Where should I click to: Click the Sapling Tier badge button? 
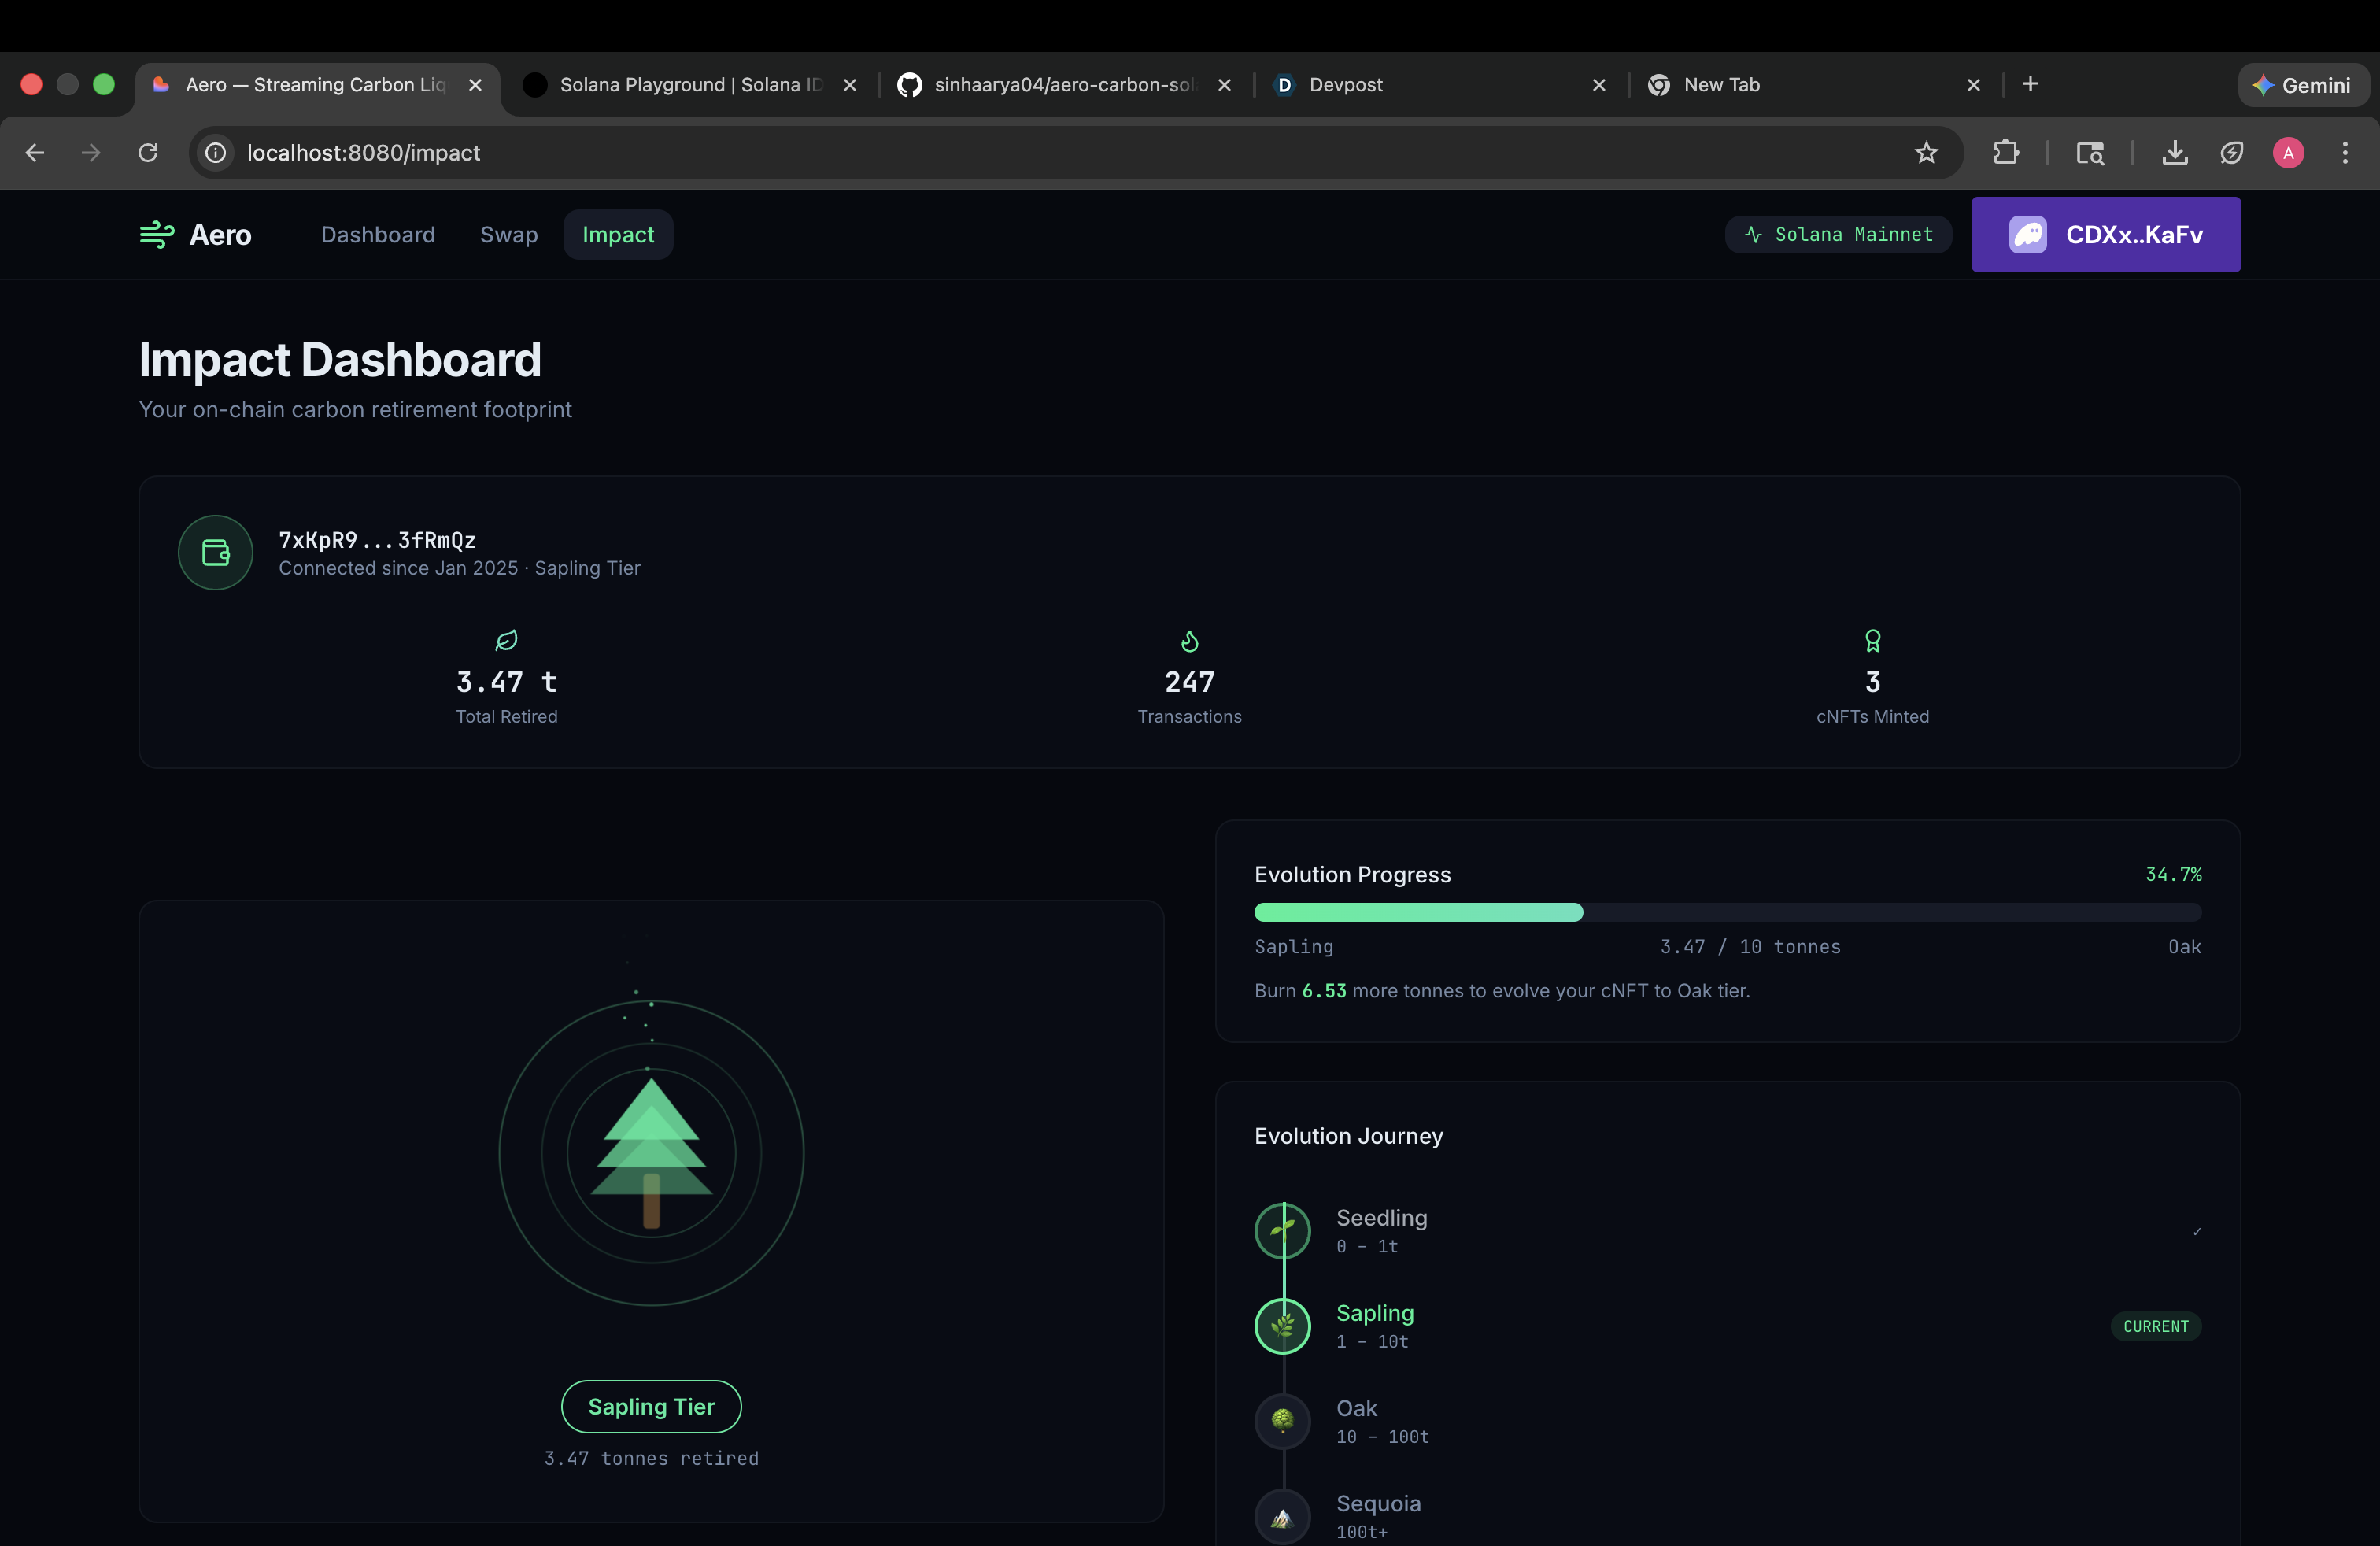pyautogui.click(x=651, y=1406)
